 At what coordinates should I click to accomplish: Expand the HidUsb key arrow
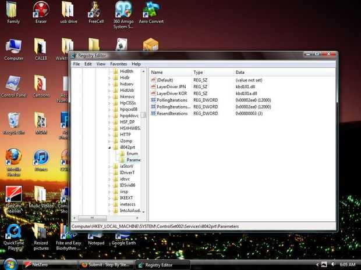109,91
